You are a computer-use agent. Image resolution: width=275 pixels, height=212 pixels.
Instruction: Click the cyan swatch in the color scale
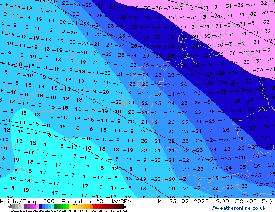53,206
